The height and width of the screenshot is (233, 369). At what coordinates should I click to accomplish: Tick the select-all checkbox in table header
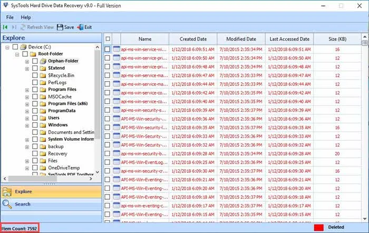point(108,39)
